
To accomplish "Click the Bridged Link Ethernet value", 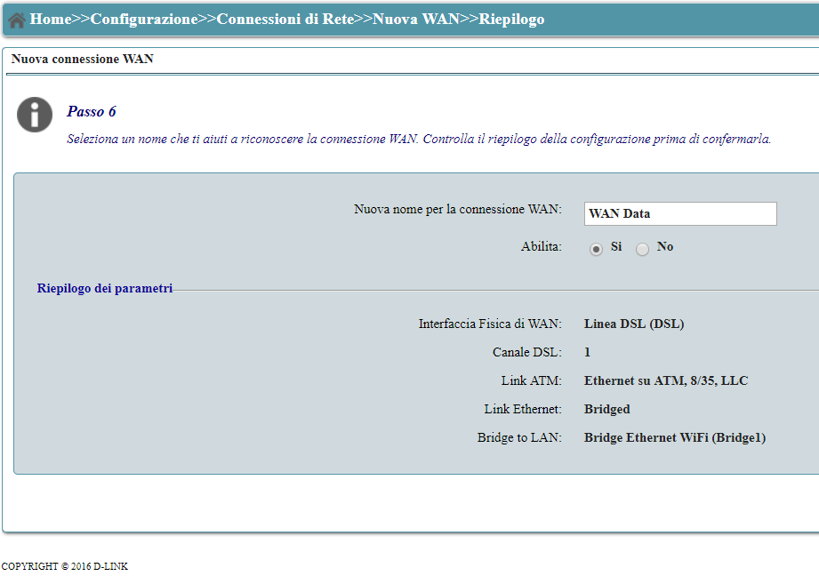I will (607, 409).
